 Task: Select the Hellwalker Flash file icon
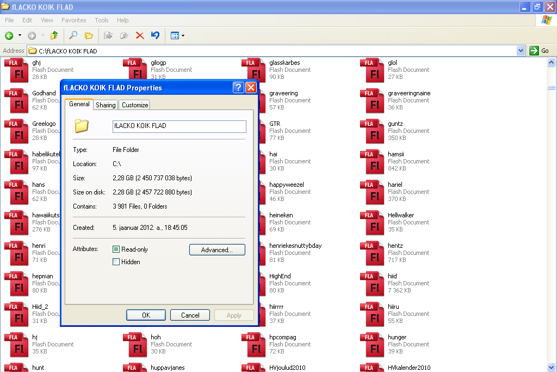372,223
